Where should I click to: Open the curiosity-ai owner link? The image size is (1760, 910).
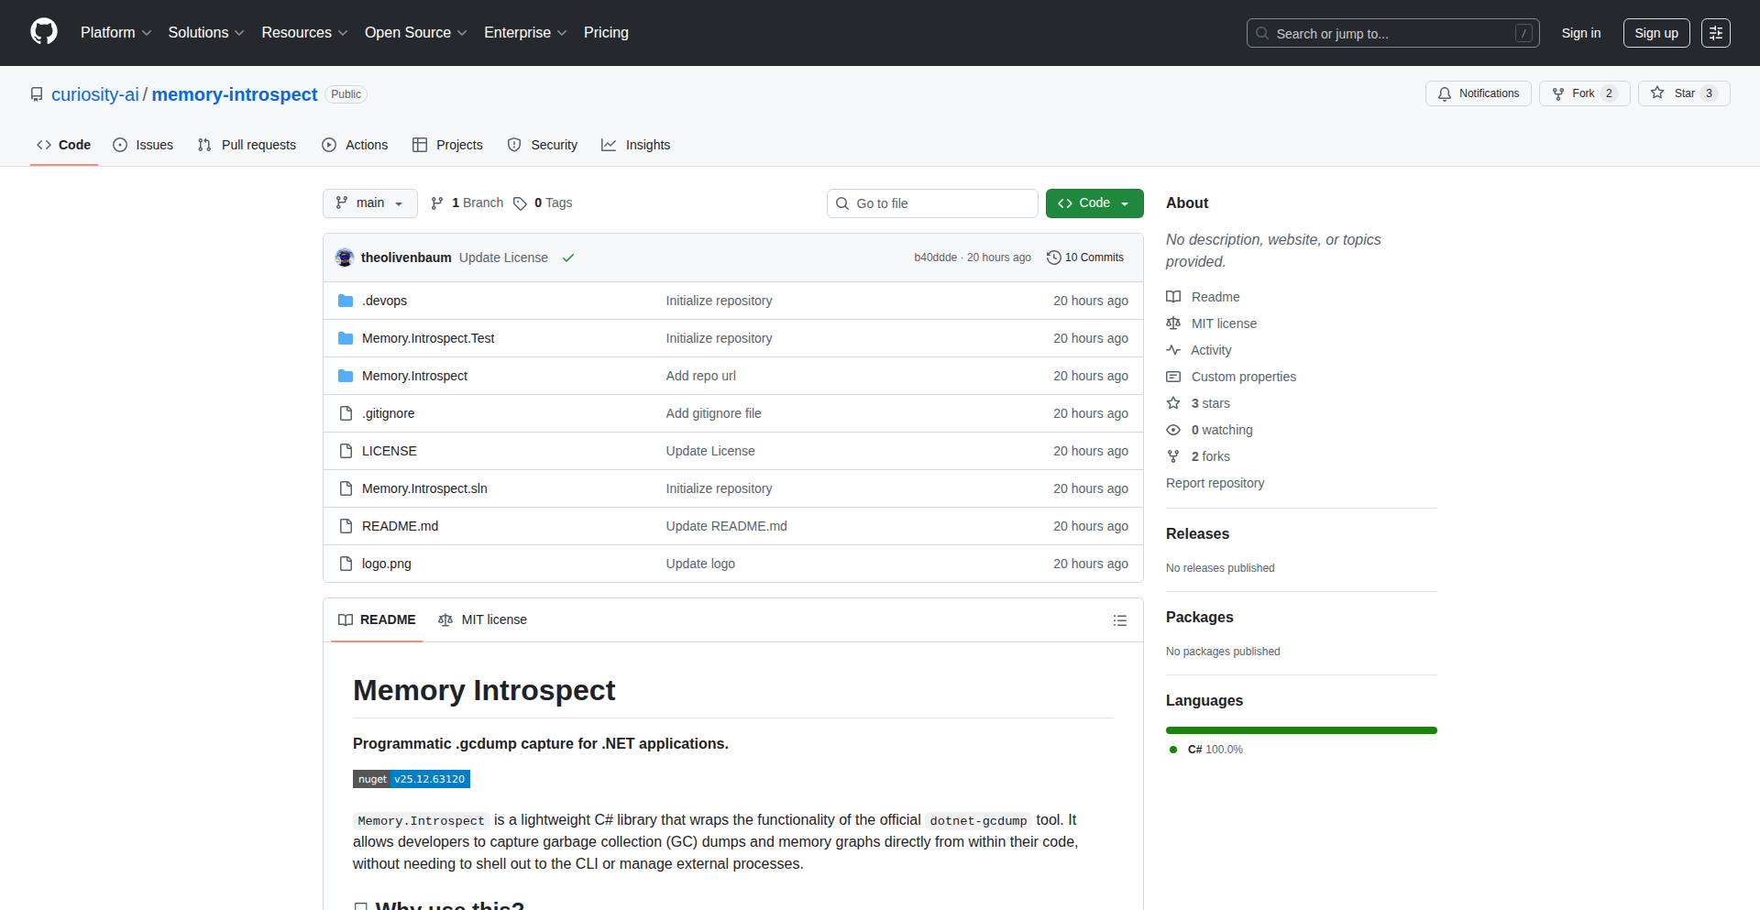click(95, 94)
